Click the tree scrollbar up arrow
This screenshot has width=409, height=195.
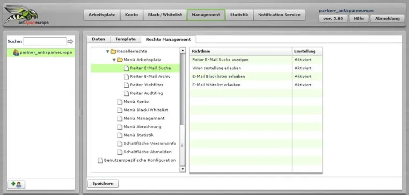coord(182,50)
